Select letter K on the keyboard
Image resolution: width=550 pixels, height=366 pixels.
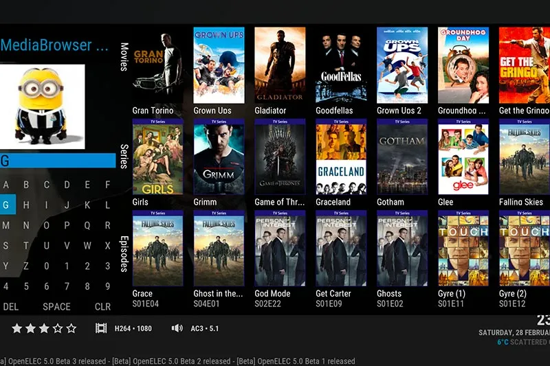(87, 205)
